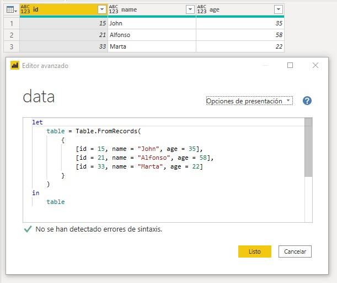Close the Editor avanzado dialog
The height and width of the screenshot is (283, 337).
(315, 65)
